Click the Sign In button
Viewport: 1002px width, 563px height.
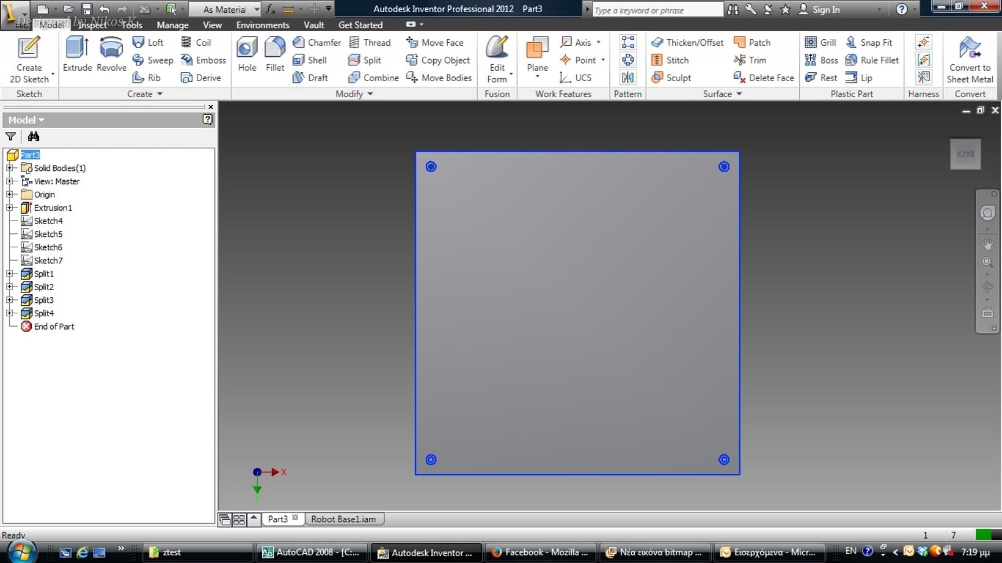coord(819,9)
